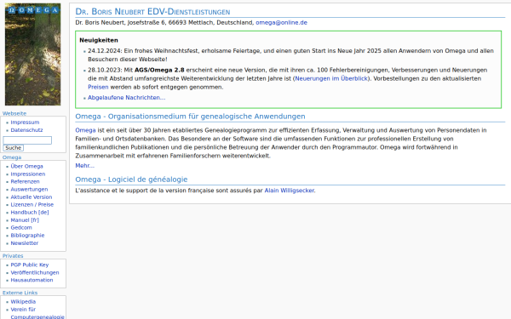Screen dimensions: 511x319
Task: Click the Webseite sidebar section title
Action: click(x=14, y=114)
